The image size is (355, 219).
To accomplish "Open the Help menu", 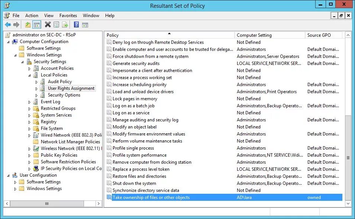I will (110, 15).
